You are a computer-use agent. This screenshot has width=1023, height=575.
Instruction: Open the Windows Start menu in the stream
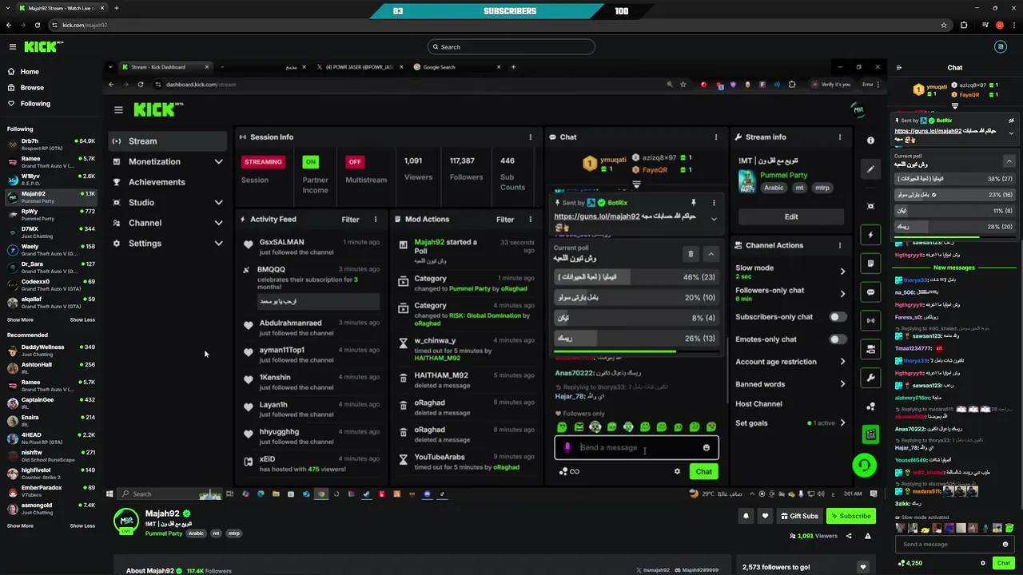(x=109, y=494)
